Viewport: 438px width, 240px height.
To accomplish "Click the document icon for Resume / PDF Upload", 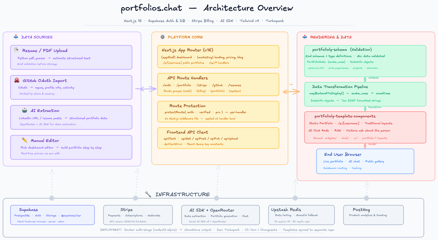I will click(16, 50).
